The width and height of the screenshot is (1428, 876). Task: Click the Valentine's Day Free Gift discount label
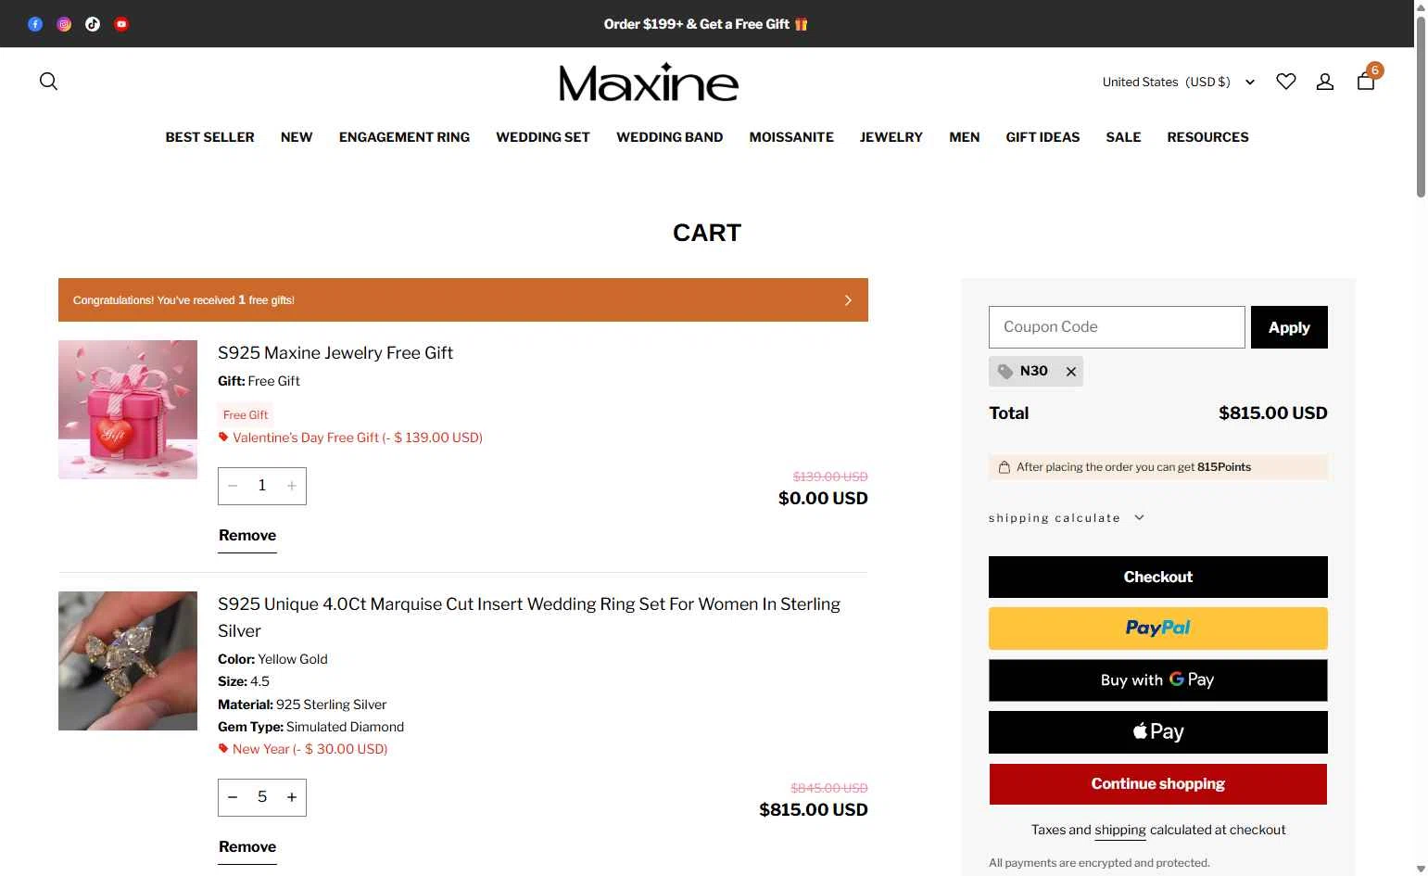tap(350, 438)
